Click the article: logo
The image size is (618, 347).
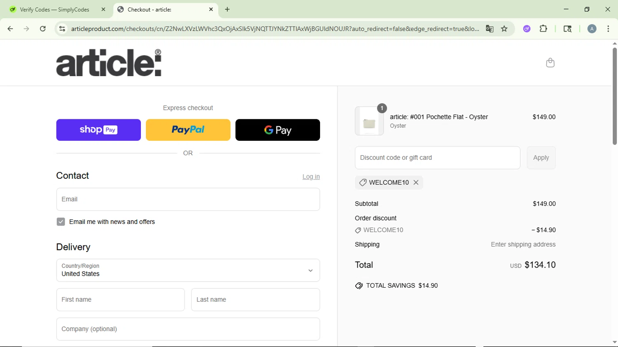(109, 63)
